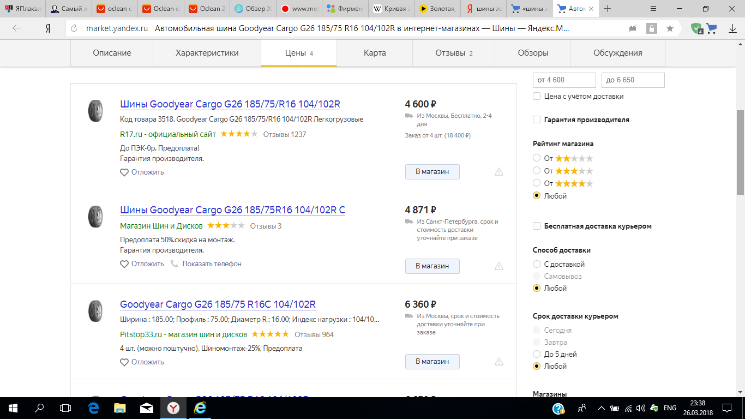The width and height of the screenshot is (745, 419).
Task: Open the Yandex home button beside address bar
Action: (48, 28)
